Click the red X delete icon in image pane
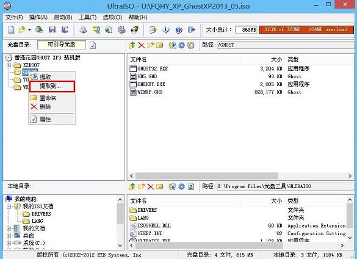The image size is (357, 259). click(142, 45)
